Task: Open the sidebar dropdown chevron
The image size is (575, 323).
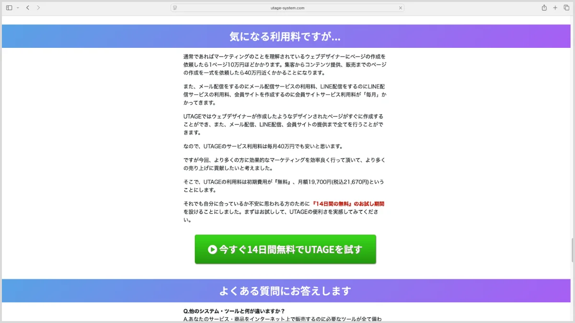Action: 18,8
